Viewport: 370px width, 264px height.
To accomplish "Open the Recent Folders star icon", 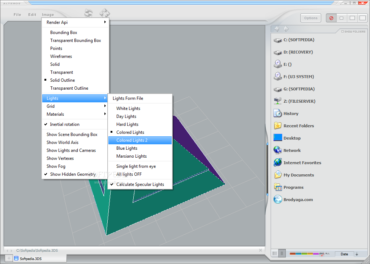I will point(278,125).
